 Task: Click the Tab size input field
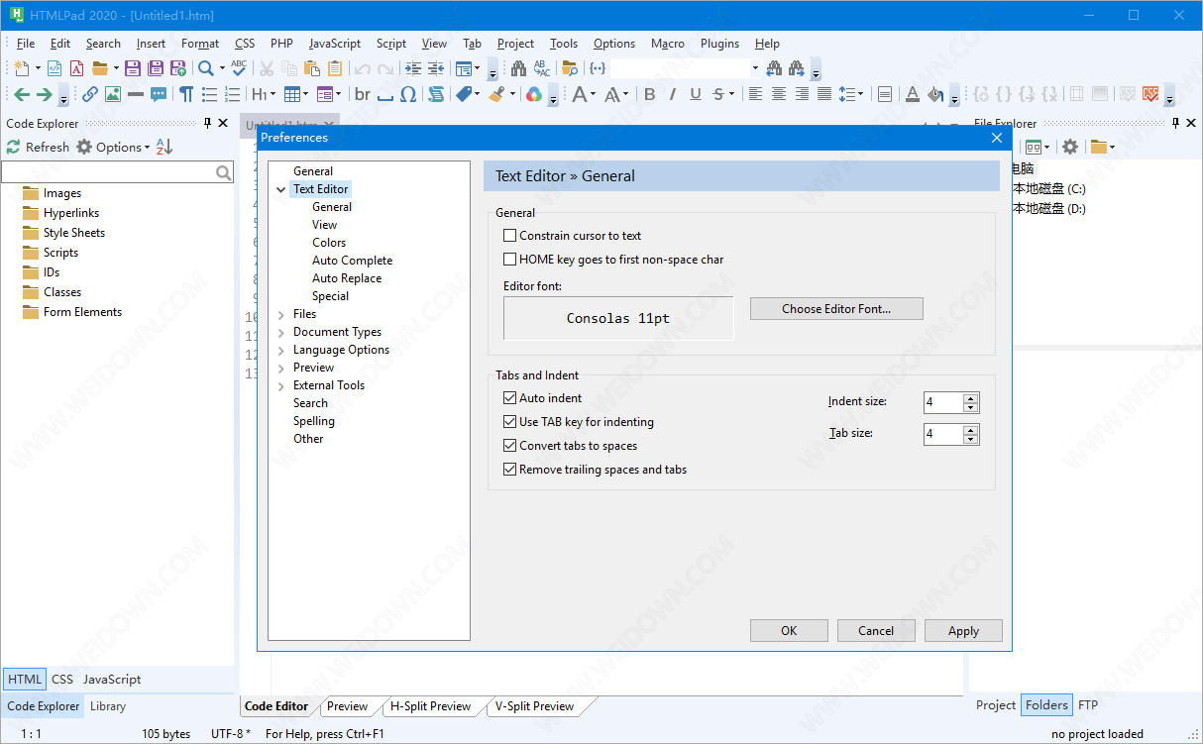(943, 434)
